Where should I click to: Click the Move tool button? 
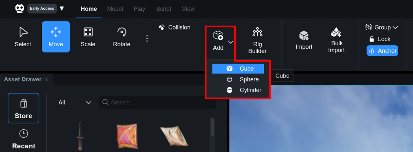pyautogui.click(x=56, y=37)
